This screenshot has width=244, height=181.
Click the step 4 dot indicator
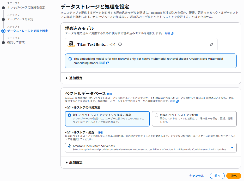[3, 43]
